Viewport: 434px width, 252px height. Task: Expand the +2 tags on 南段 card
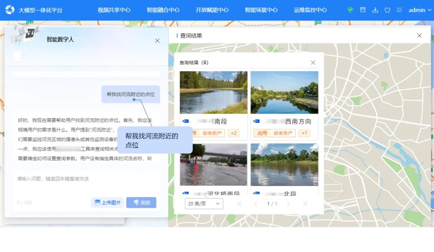(x=233, y=133)
